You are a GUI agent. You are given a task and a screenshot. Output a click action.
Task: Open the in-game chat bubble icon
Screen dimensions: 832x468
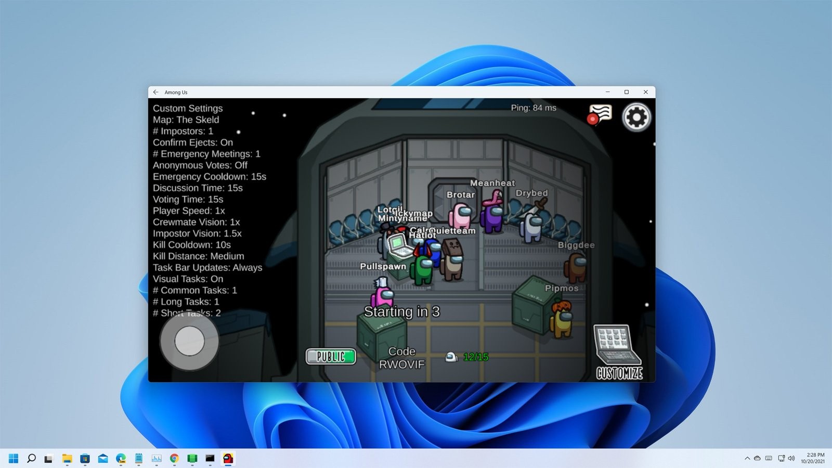coord(600,115)
